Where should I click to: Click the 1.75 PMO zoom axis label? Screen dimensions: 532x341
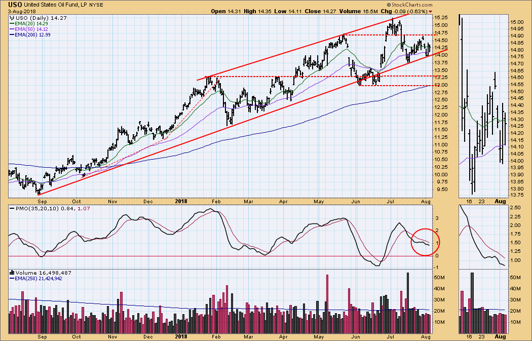[x=515, y=234]
